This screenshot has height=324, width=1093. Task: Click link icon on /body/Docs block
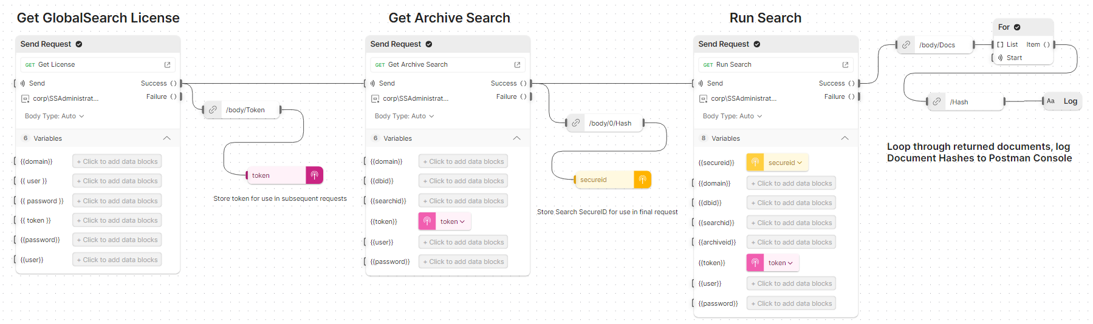point(906,45)
